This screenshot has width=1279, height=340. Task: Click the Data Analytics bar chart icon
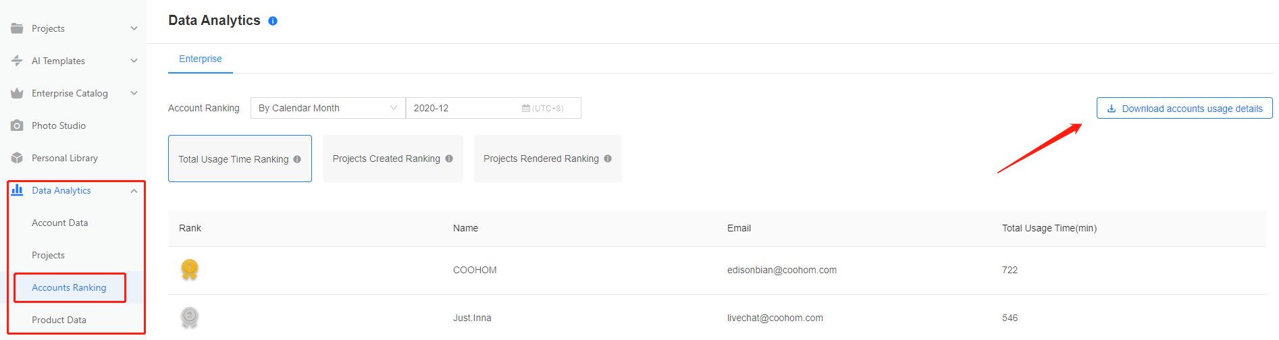tap(17, 190)
